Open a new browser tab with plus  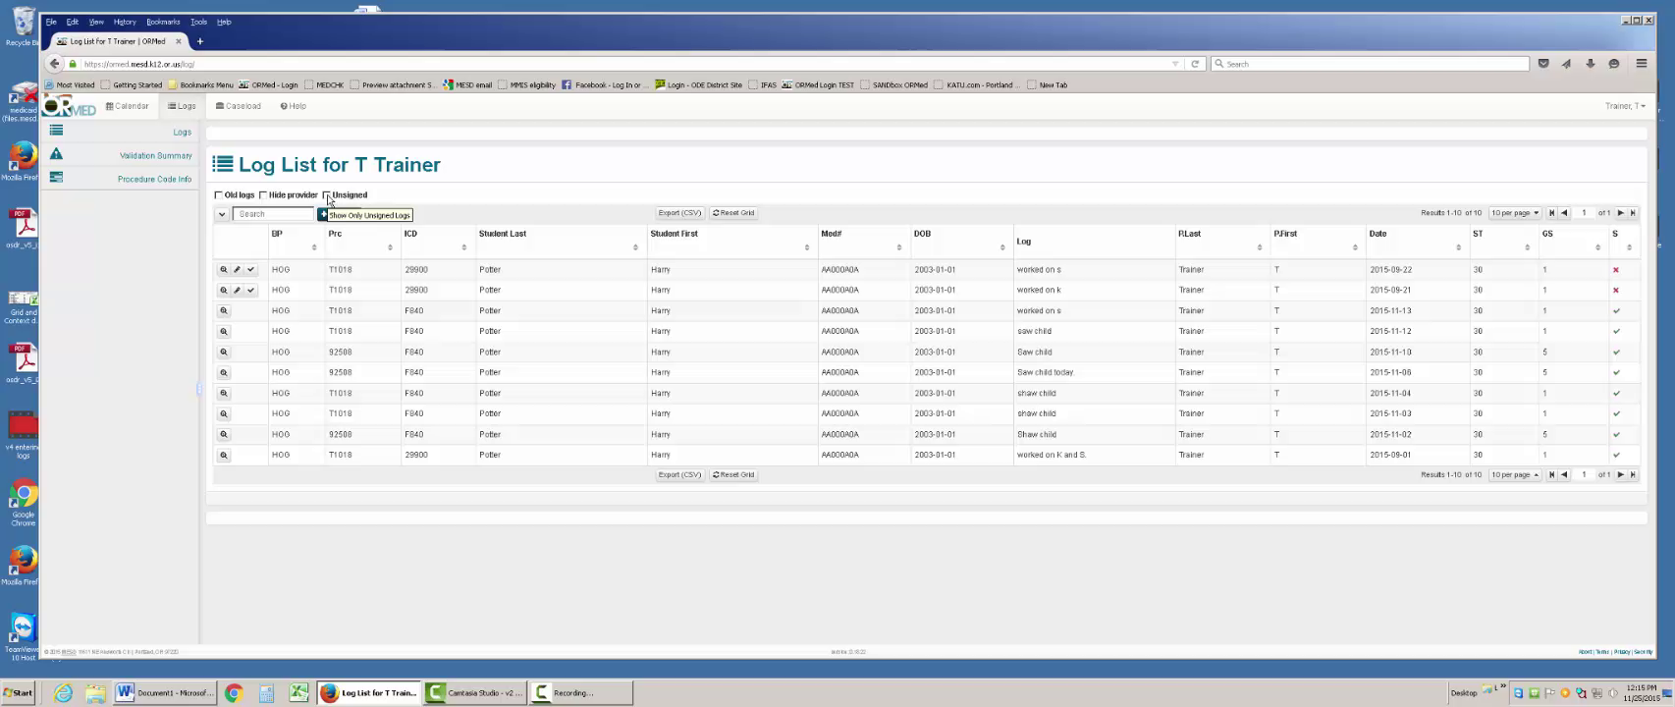tap(199, 41)
